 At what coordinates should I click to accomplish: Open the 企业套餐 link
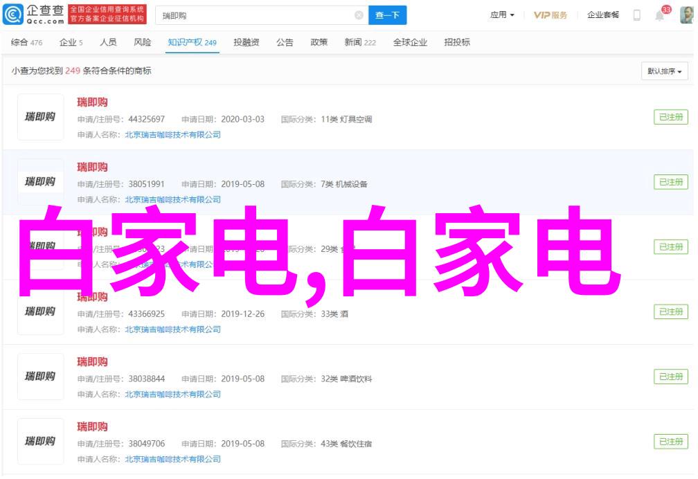(x=602, y=15)
